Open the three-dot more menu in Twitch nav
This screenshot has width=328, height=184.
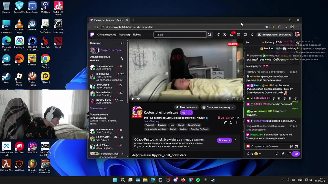coord(146,34)
